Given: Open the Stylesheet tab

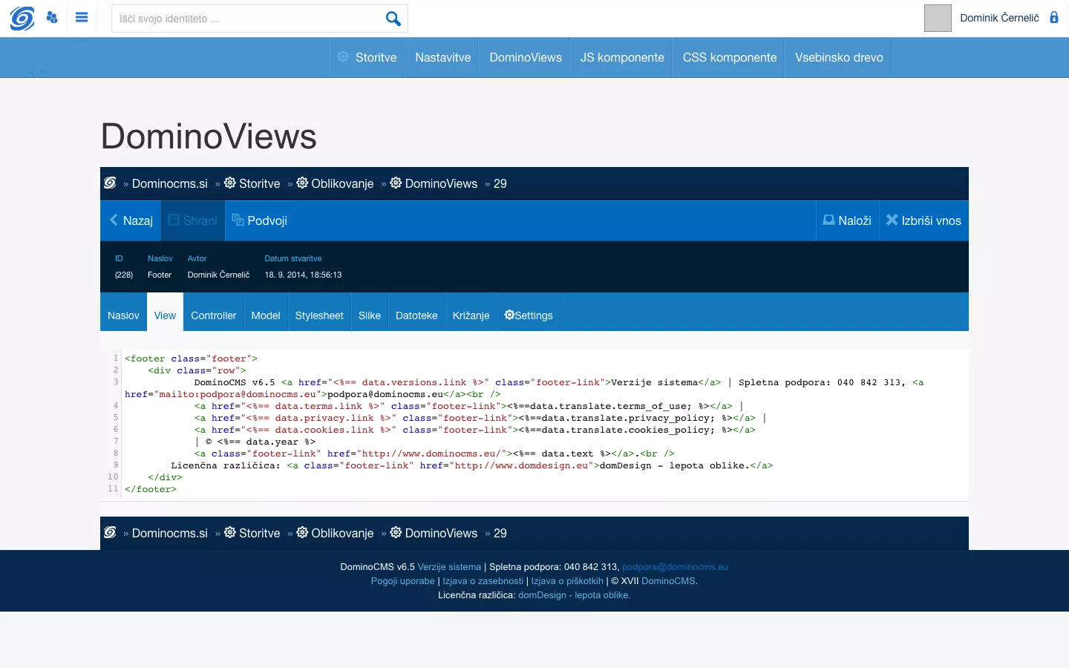Looking at the screenshot, I should point(319,315).
